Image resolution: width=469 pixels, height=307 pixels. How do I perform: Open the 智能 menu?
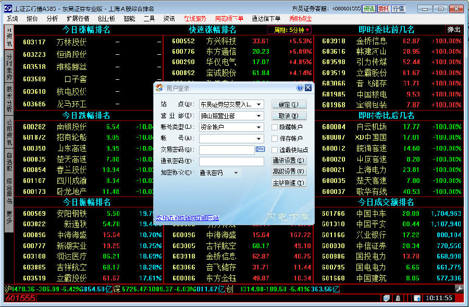129,19
